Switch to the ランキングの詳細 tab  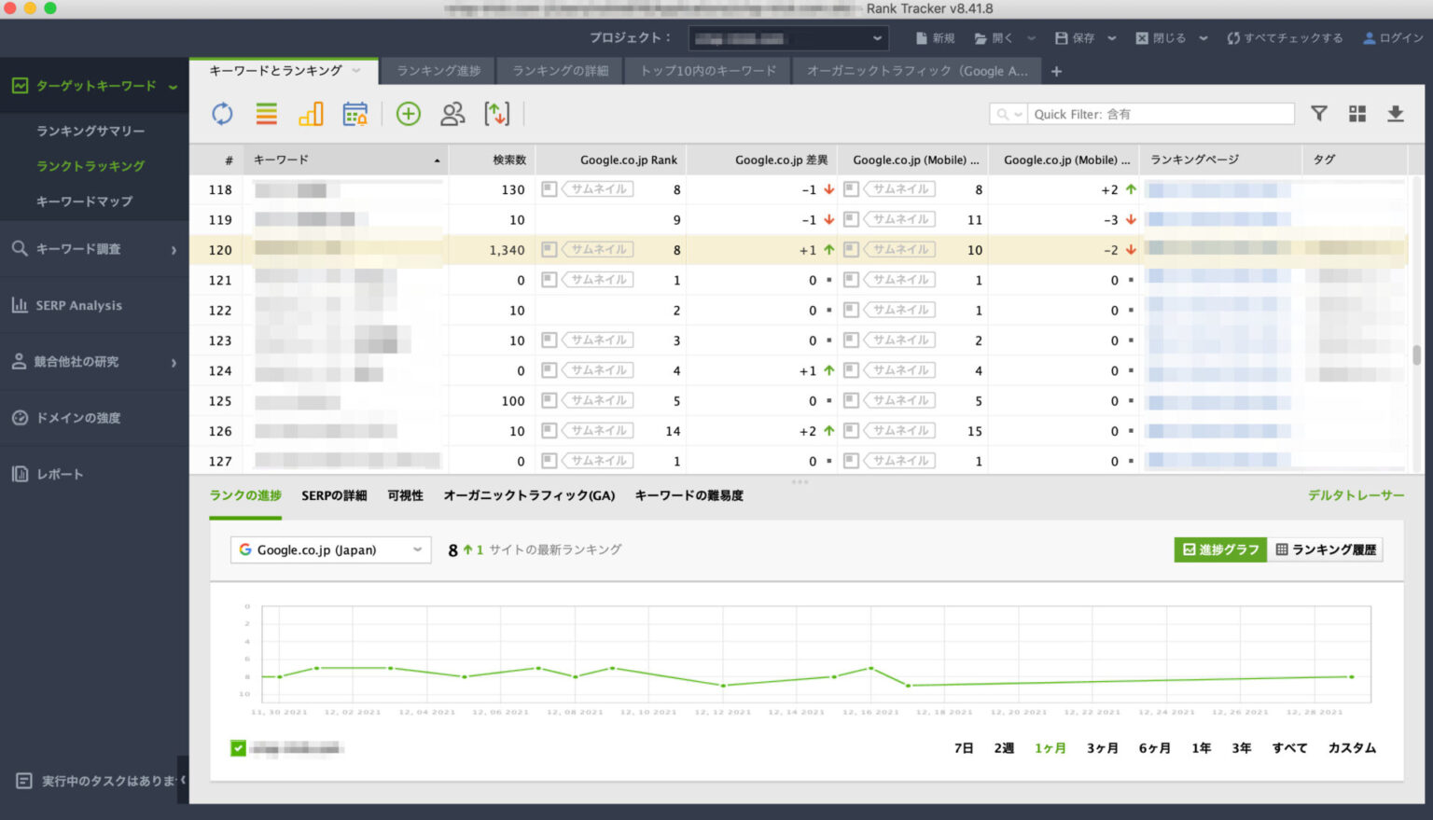(560, 71)
